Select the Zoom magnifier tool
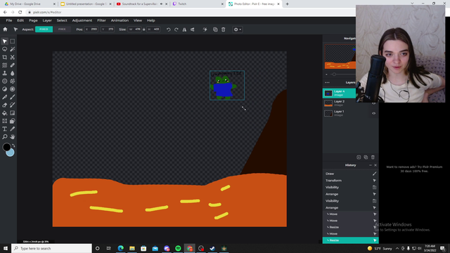The height and width of the screenshot is (253, 450). 5,137
